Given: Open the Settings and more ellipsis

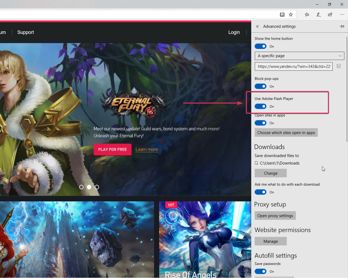Looking at the screenshot, I should pyautogui.click(x=342, y=15).
